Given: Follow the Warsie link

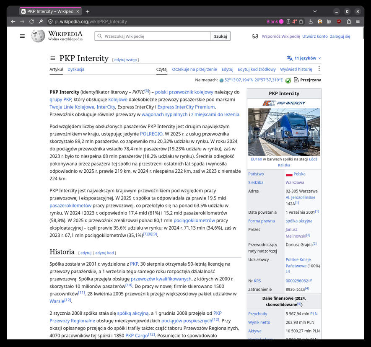Looking at the screenshot, I should pos(57,301).
